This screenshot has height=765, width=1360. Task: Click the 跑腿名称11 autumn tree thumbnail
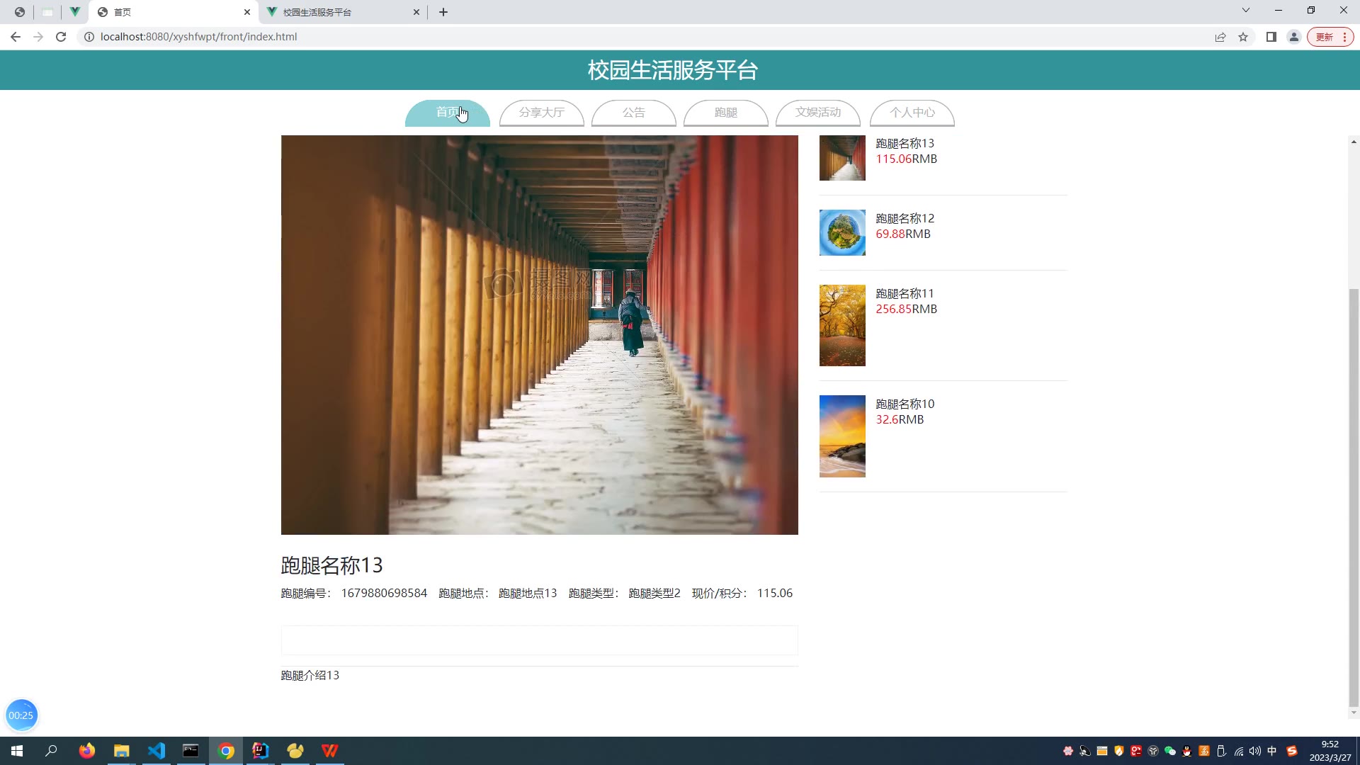[842, 325]
